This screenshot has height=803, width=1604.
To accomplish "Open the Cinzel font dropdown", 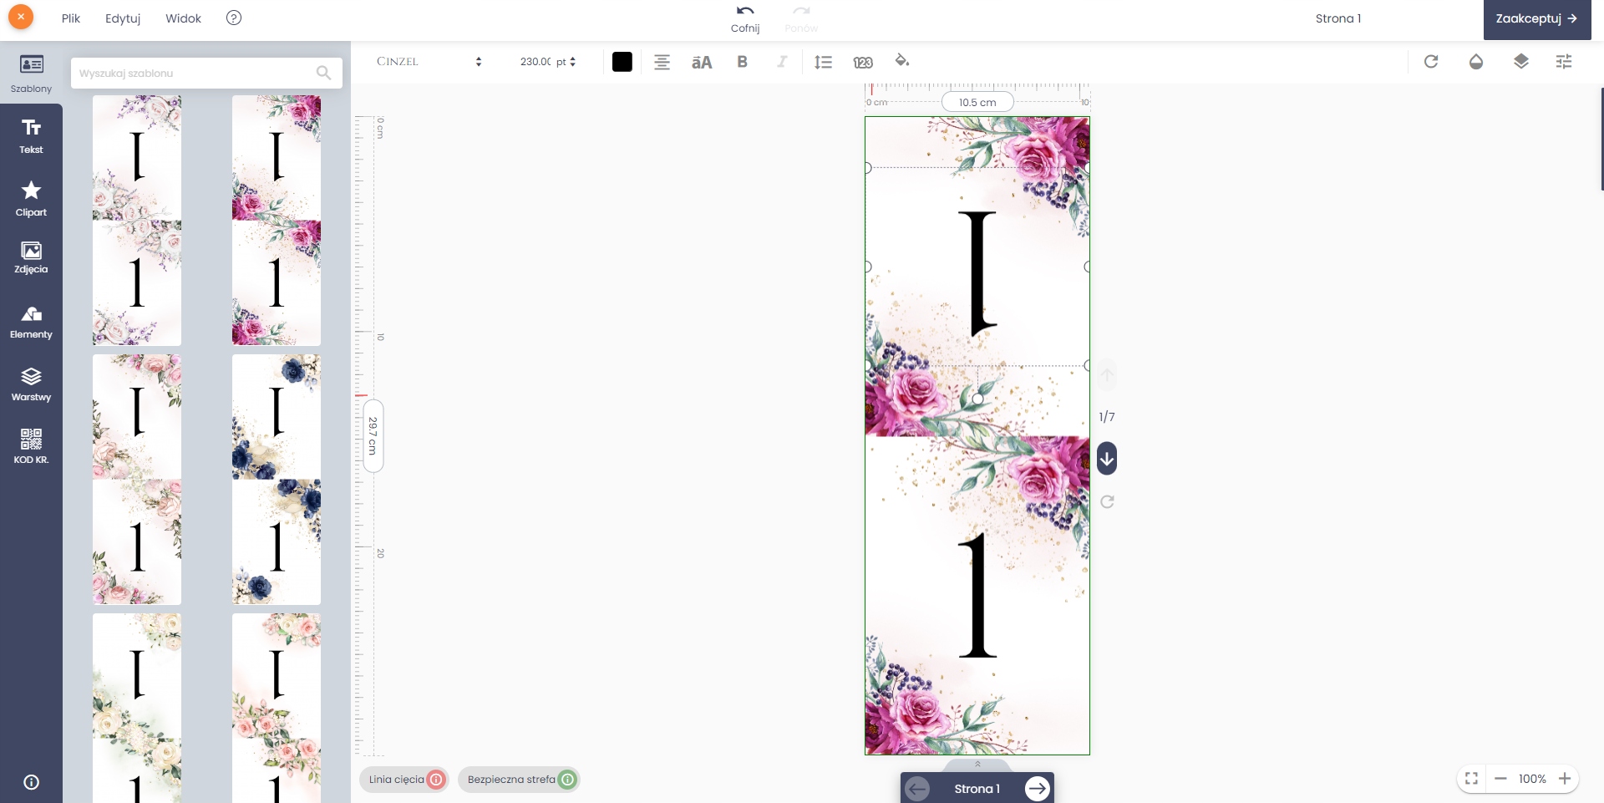I will pos(429,62).
